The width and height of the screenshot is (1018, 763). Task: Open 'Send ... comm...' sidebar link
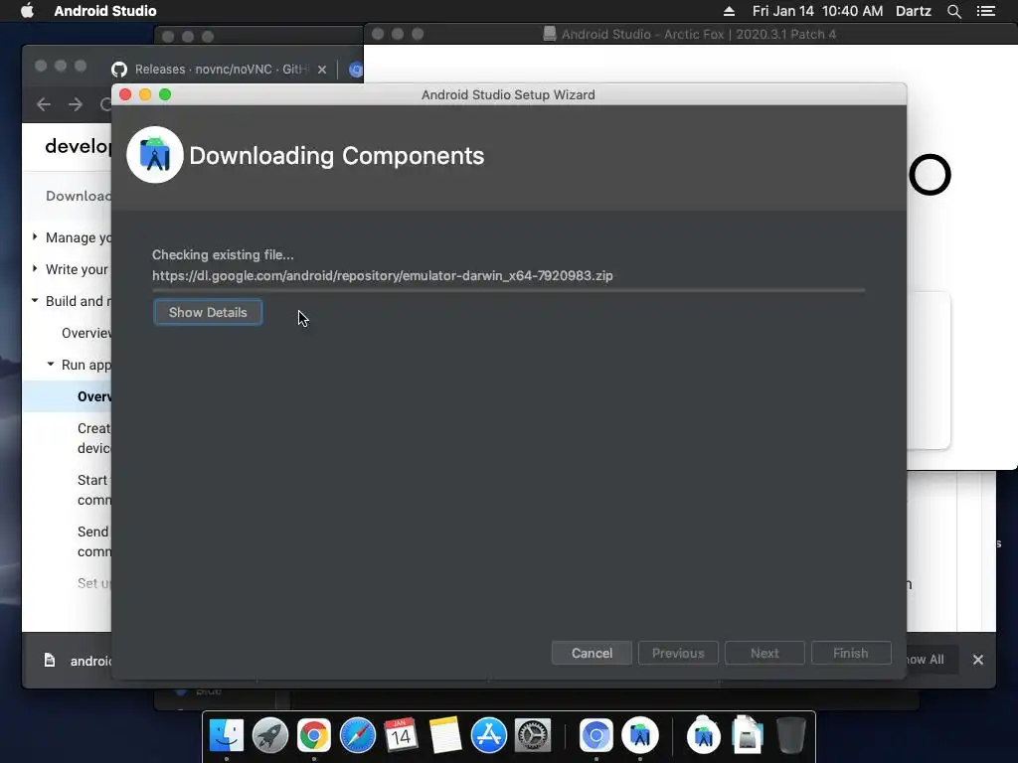click(94, 541)
